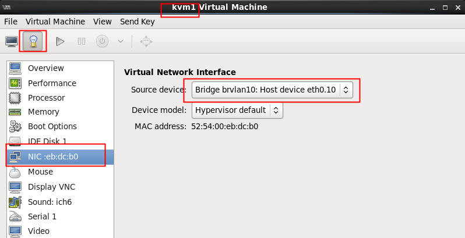The height and width of the screenshot is (238, 465).
Task: Select Video in hardware list
Action: pos(60,231)
